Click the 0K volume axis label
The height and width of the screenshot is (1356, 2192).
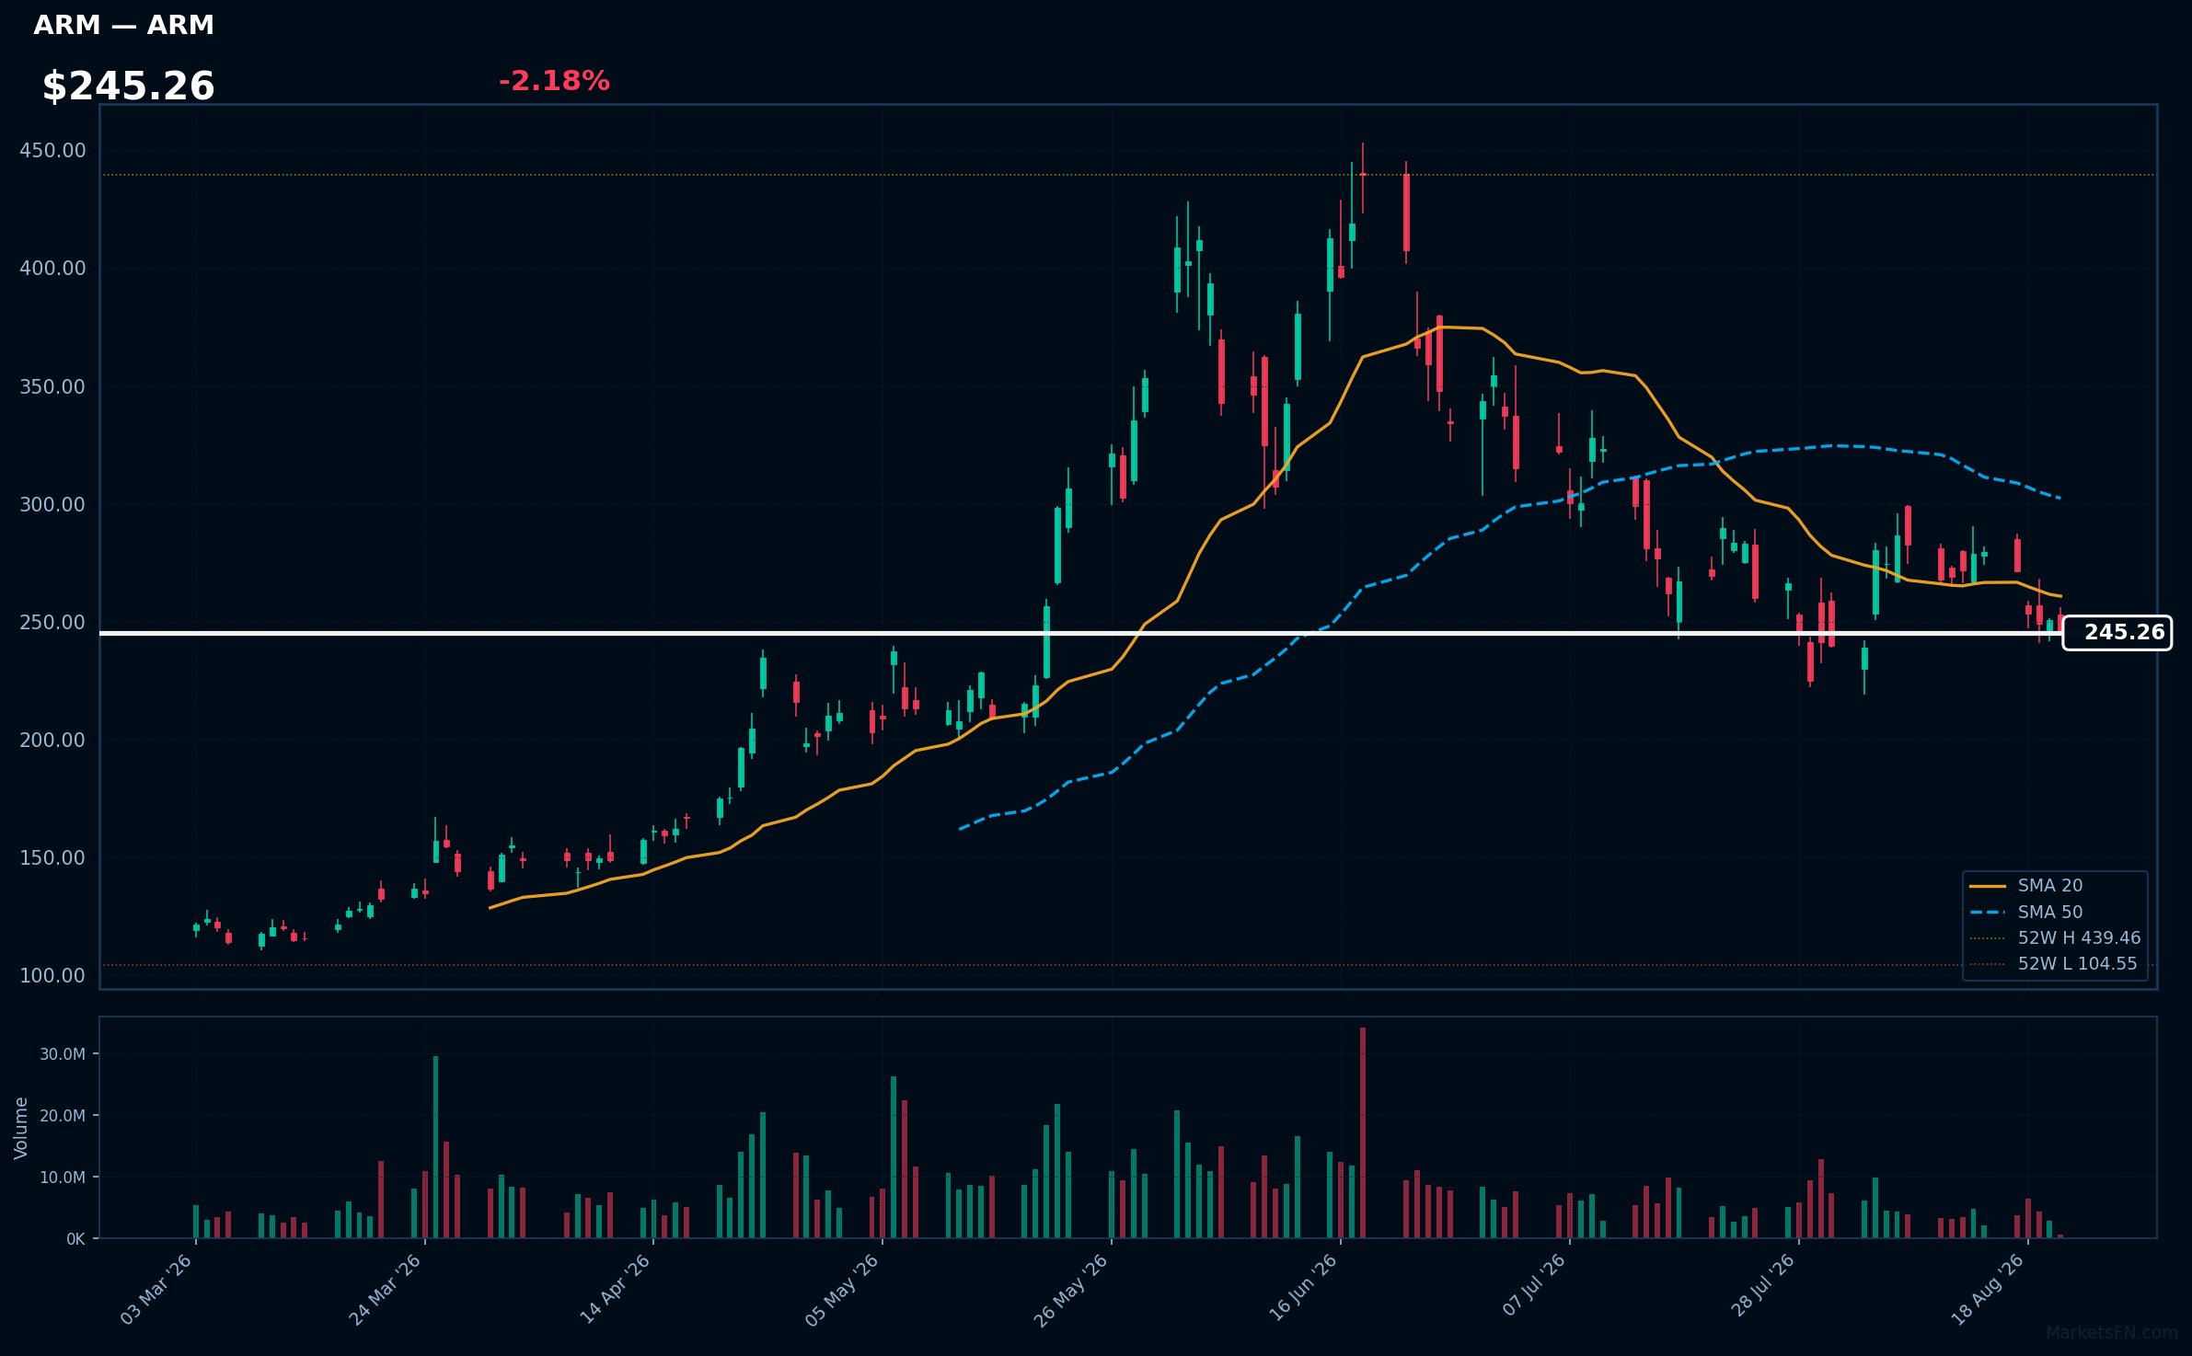pos(75,1239)
